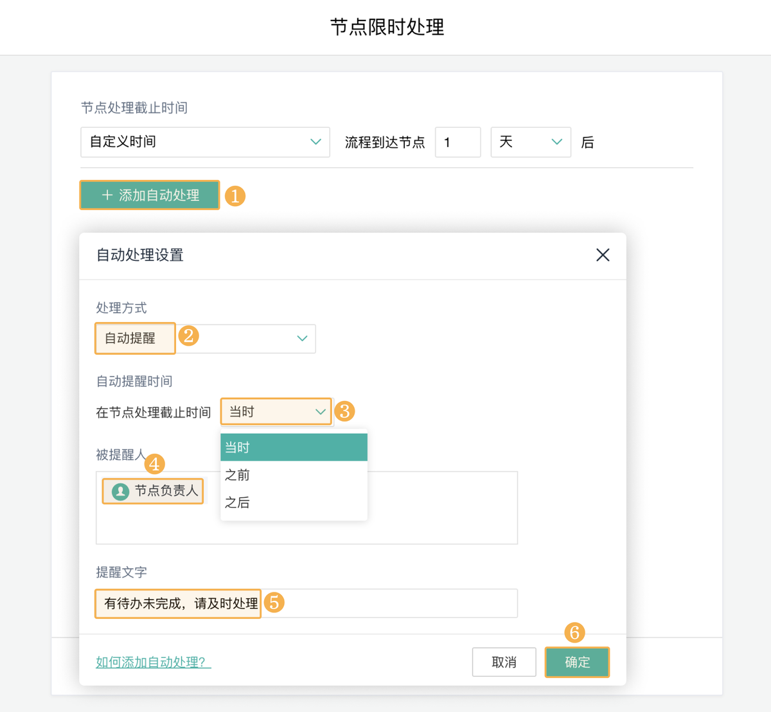
Task: Click the 取消 cancel button
Action: point(504,662)
